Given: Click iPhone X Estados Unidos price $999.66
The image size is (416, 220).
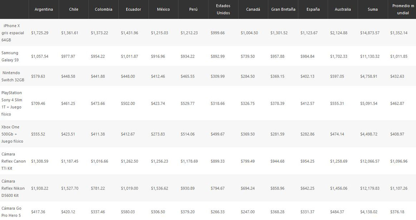Looking at the screenshot, I should pos(217,33).
